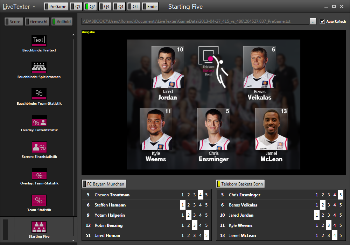
Task: Switch to the Q3 period
Action: pos(104,6)
